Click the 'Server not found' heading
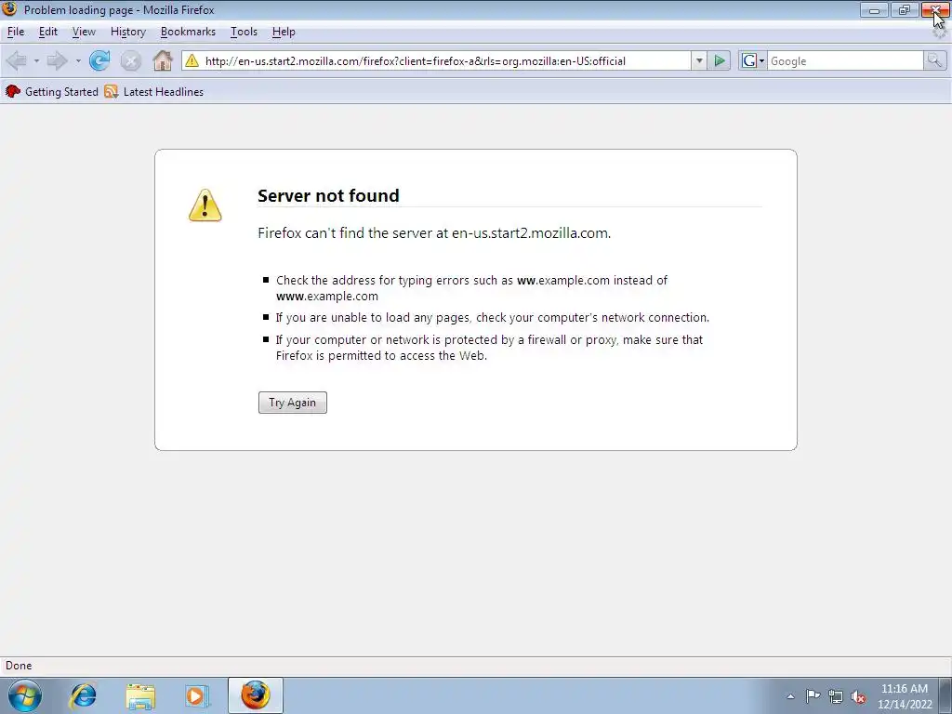The width and height of the screenshot is (952, 714). [x=328, y=195]
